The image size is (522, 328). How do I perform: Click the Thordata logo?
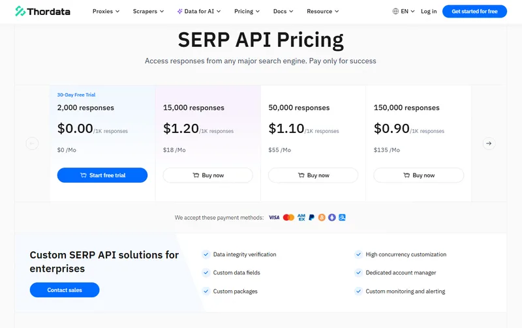pos(42,11)
